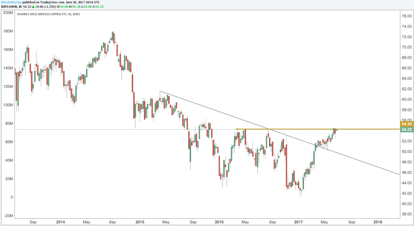
Task: Click the -20M left axis label
Action: pos(8,216)
